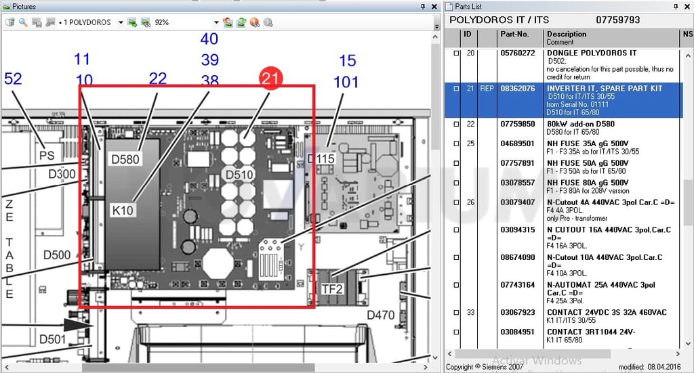Expand toolbar overflow arrow at Pictures panel edge
The height and width of the screenshot is (373, 694).
[x=437, y=26]
